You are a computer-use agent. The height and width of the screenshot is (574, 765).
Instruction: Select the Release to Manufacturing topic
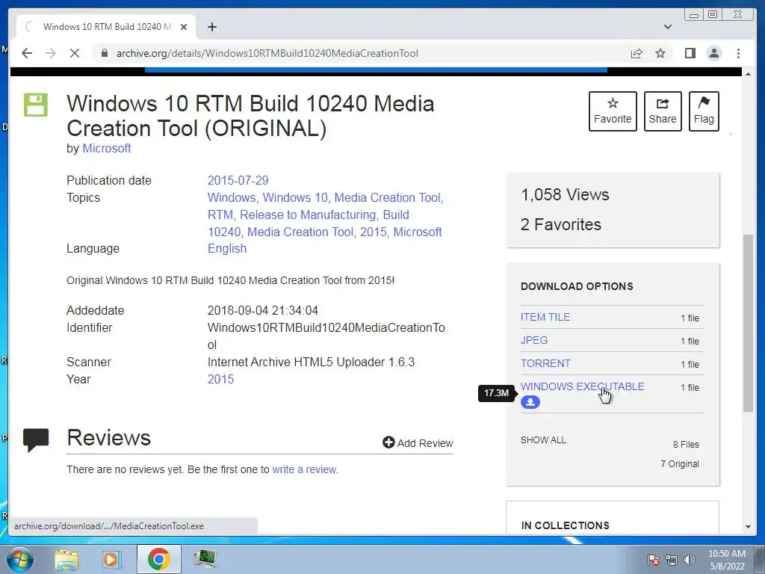tap(307, 215)
